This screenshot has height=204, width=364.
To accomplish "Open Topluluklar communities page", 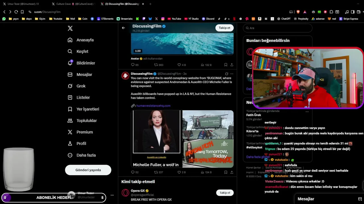I will pos(82,120).
